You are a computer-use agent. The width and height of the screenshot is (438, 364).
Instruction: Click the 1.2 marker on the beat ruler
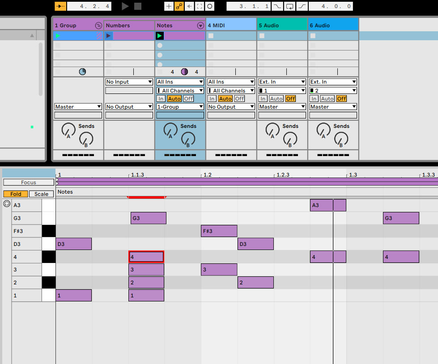208,175
